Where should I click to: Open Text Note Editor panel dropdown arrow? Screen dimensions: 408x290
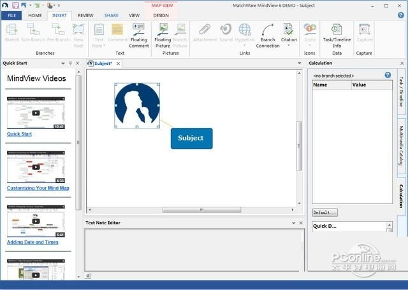294,223
